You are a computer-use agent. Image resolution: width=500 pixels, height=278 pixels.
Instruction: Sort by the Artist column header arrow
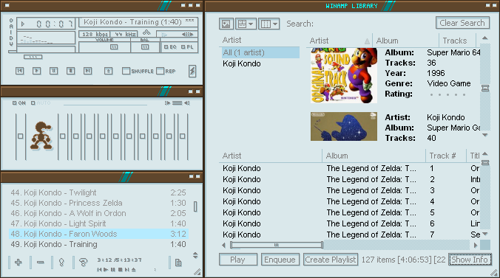tap(367, 41)
